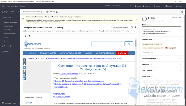186x106 pixels.
Task: Click the Mail.ru @ share icon
Action: point(24,75)
